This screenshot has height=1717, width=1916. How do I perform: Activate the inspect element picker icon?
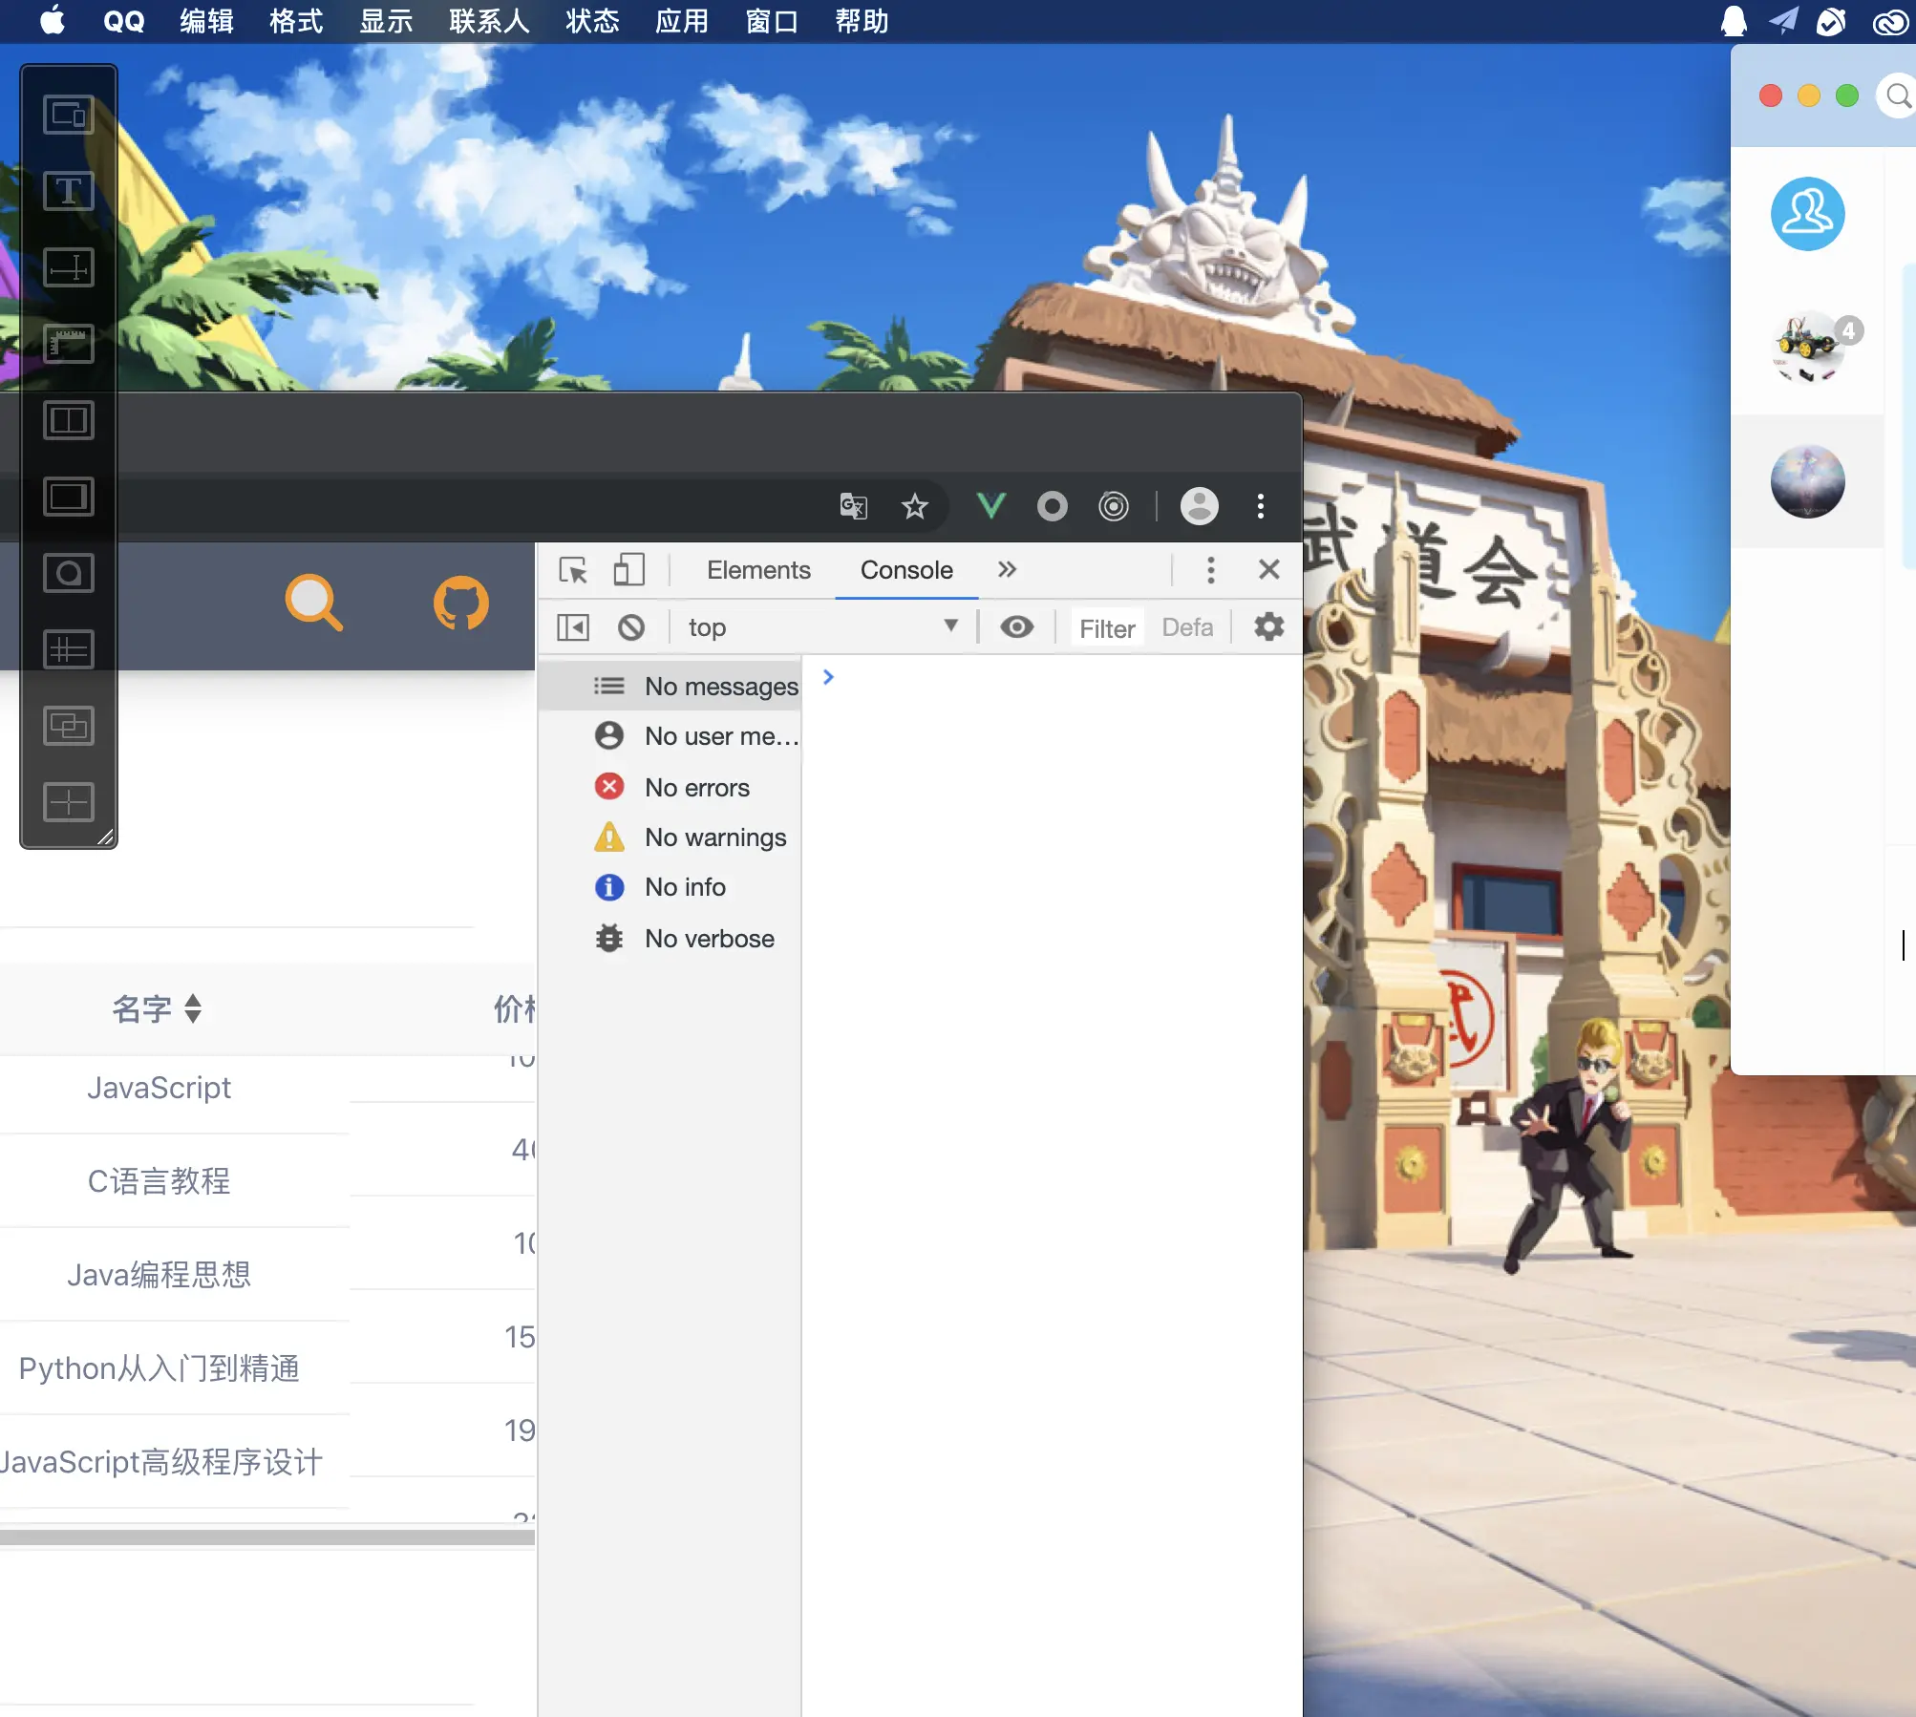[573, 570]
